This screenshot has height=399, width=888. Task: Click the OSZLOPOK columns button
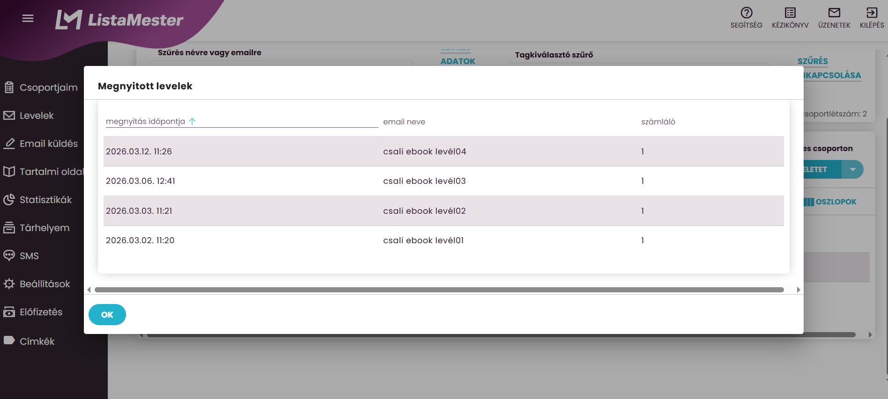pos(830,202)
